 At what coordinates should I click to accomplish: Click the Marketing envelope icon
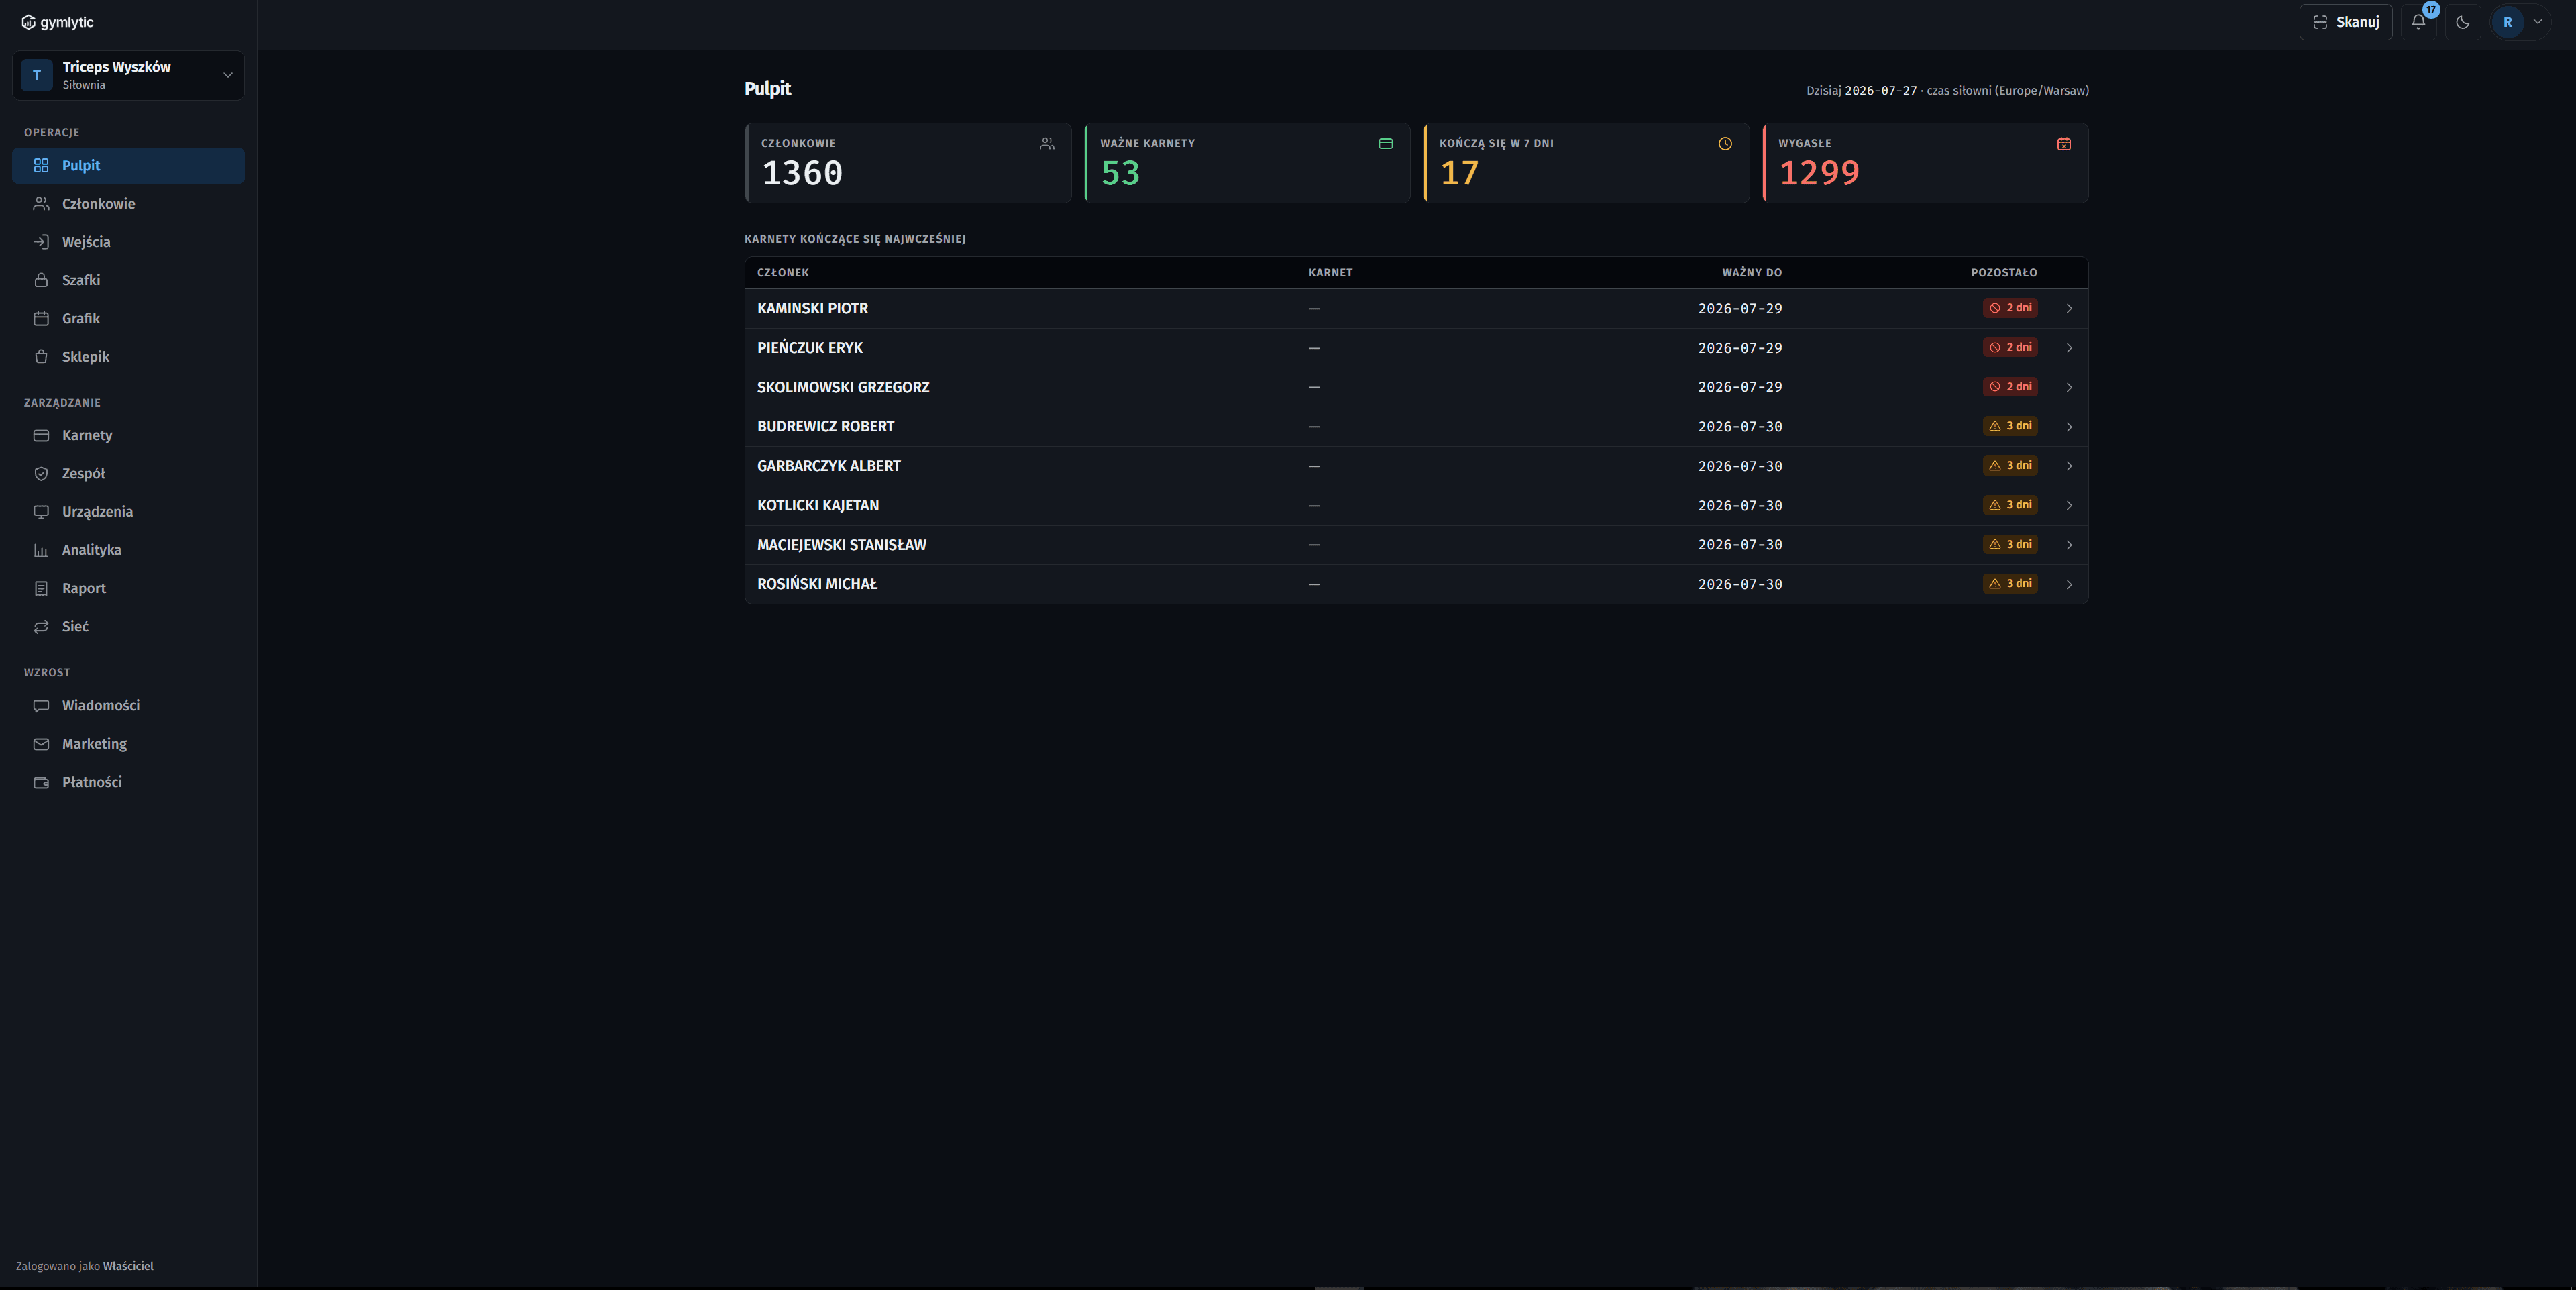(41, 744)
